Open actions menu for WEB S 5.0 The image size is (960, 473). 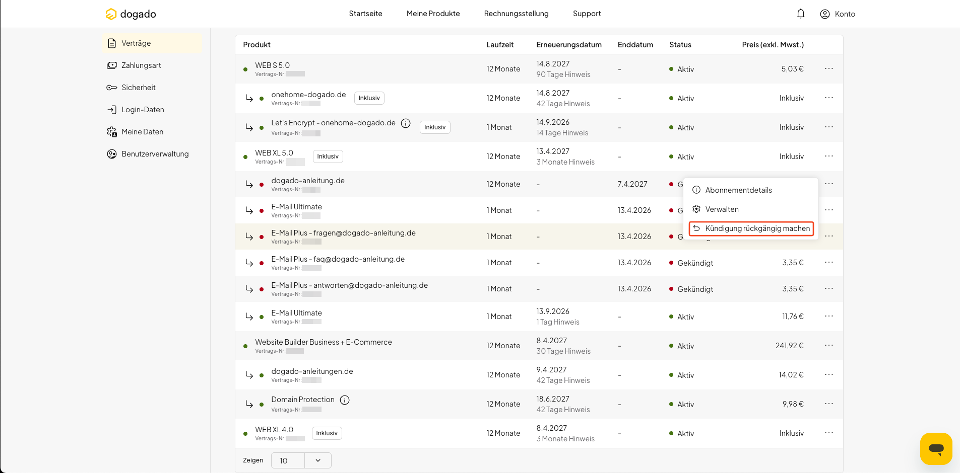click(829, 68)
